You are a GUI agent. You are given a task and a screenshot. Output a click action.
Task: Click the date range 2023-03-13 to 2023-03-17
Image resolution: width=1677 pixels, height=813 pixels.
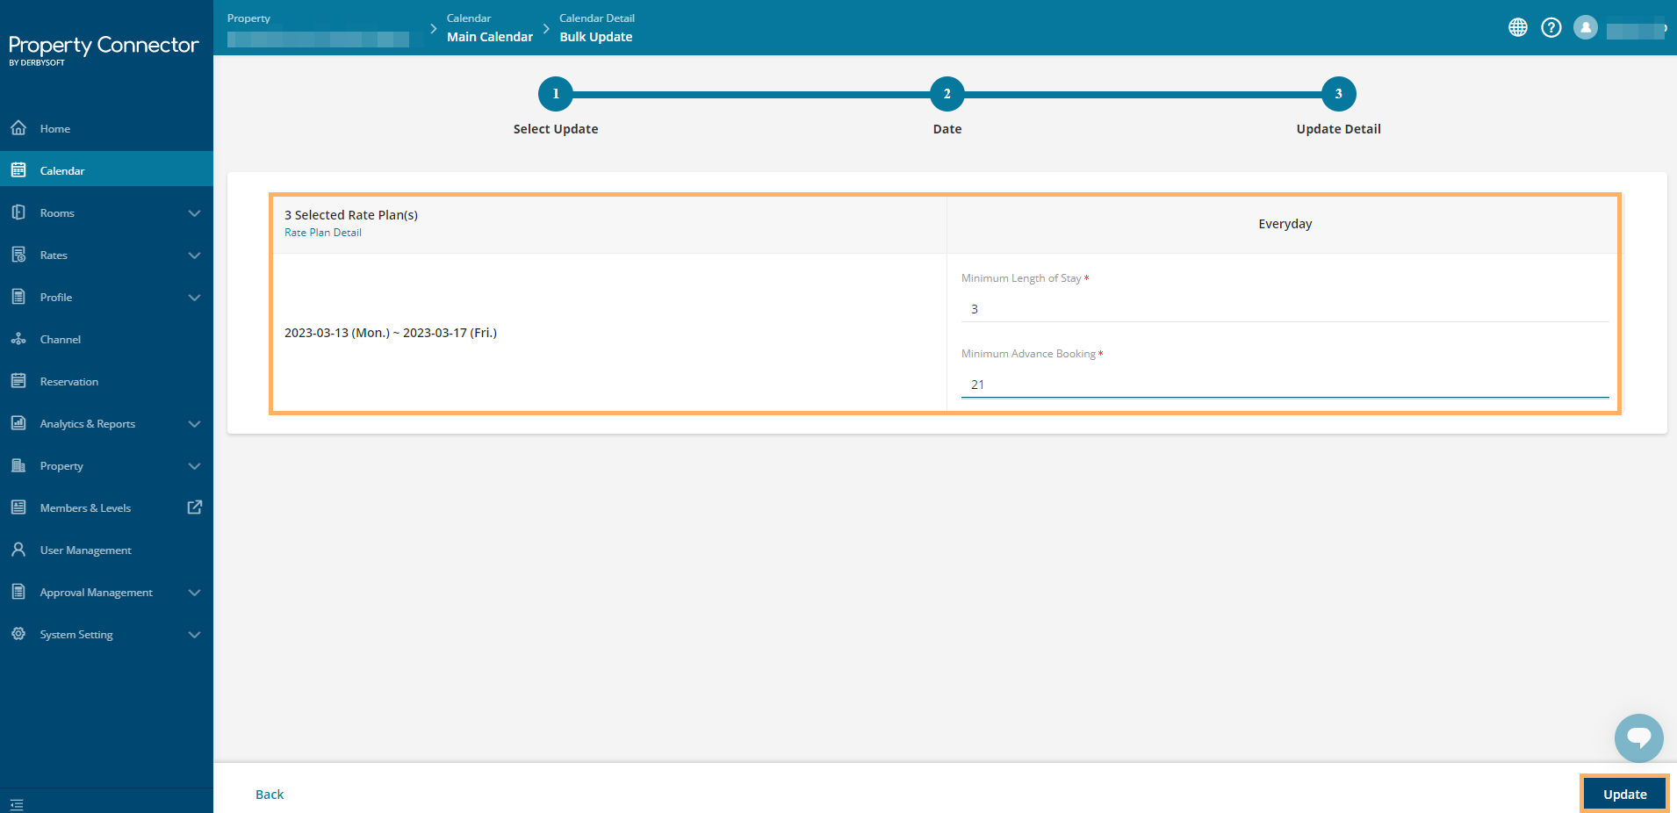click(391, 333)
